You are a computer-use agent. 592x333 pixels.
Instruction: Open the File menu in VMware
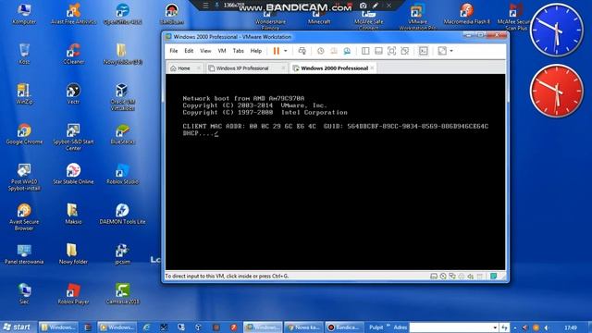174,51
